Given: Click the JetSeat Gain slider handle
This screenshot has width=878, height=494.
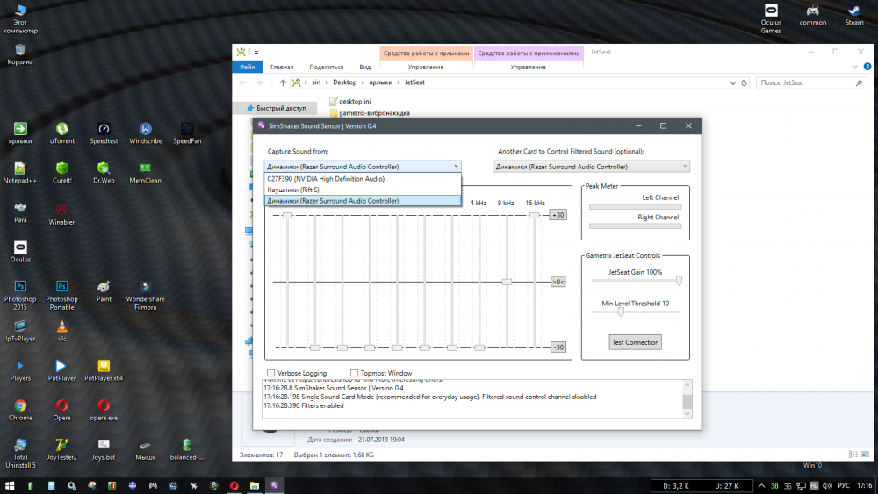Looking at the screenshot, I should (x=679, y=281).
